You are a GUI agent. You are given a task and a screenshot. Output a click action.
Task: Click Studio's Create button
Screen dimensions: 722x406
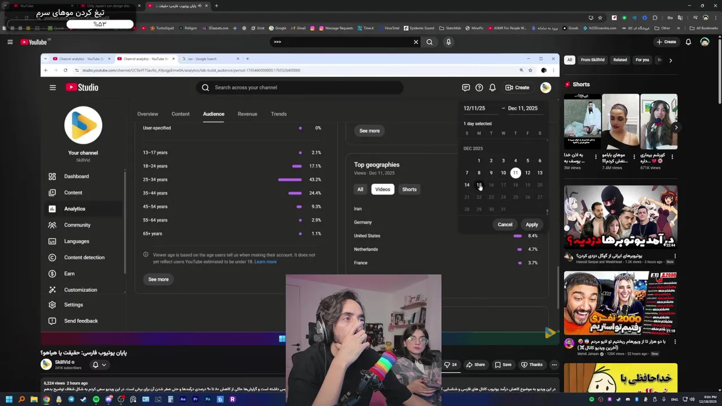tap(517, 87)
